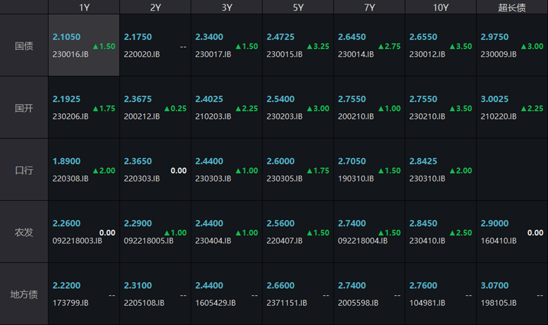Open bond code 230016.IB
This screenshot has width=548, height=325.
70,54
